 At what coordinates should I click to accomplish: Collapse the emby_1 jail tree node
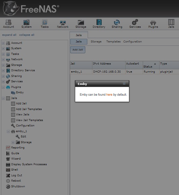click(x=8, y=131)
